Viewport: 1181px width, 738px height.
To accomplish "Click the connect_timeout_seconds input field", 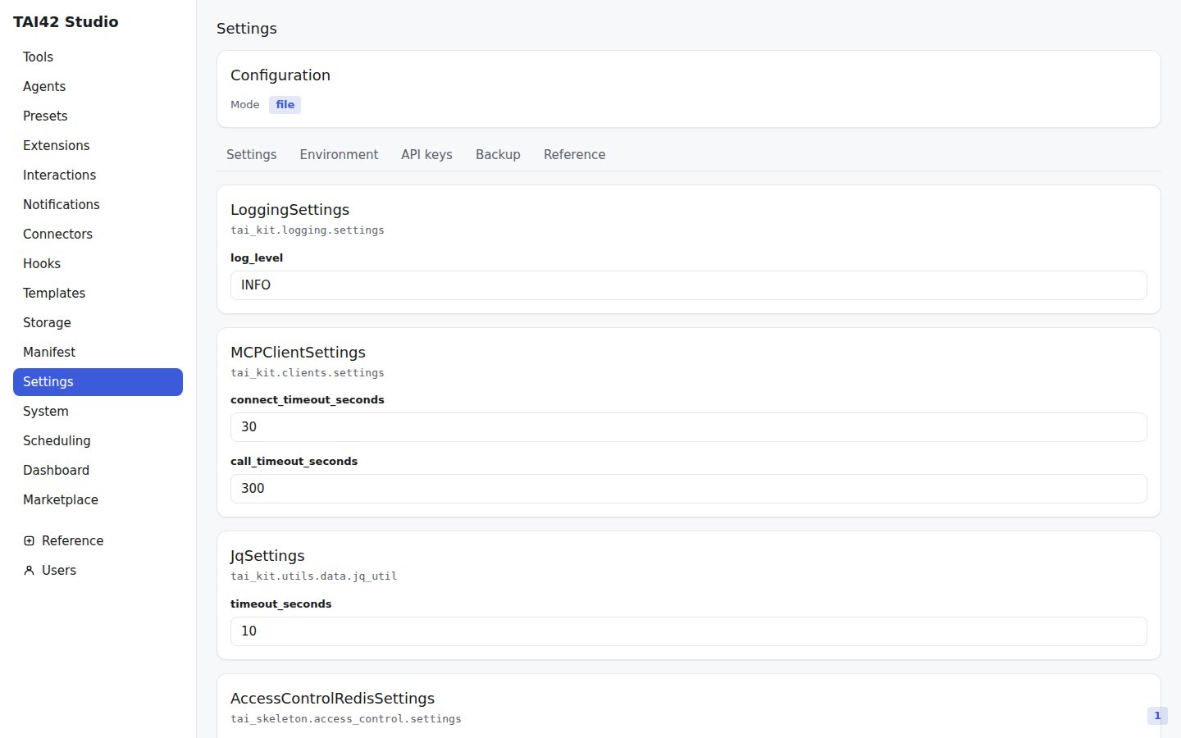I will tap(688, 427).
